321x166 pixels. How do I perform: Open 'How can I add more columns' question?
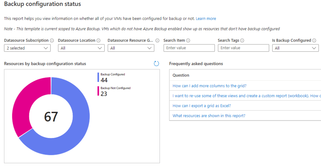(209, 86)
